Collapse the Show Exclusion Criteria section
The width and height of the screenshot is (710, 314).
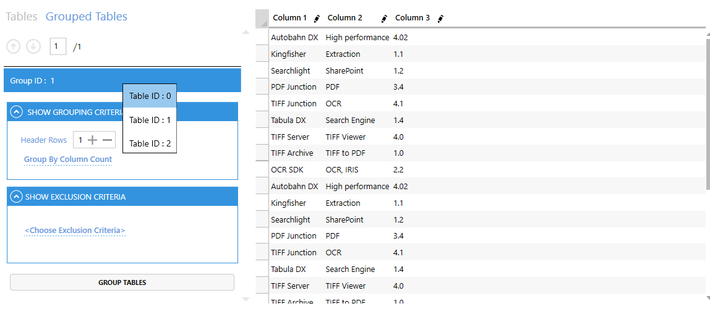click(x=16, y=197)
